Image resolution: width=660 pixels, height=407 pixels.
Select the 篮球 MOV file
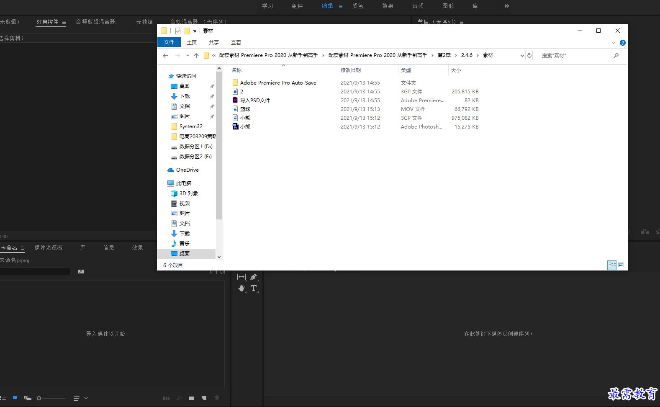click(245, 109)
